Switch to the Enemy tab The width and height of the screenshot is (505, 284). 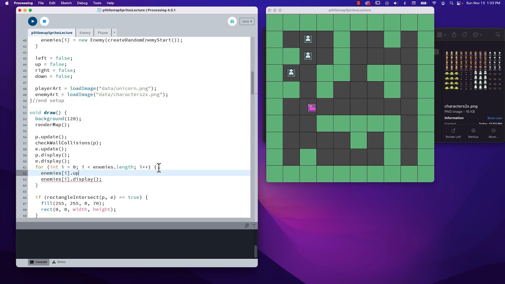(85, 33)
